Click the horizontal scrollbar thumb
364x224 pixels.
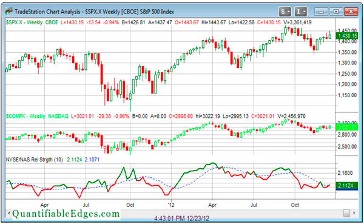pyautogui.click(x=346, y=213)
